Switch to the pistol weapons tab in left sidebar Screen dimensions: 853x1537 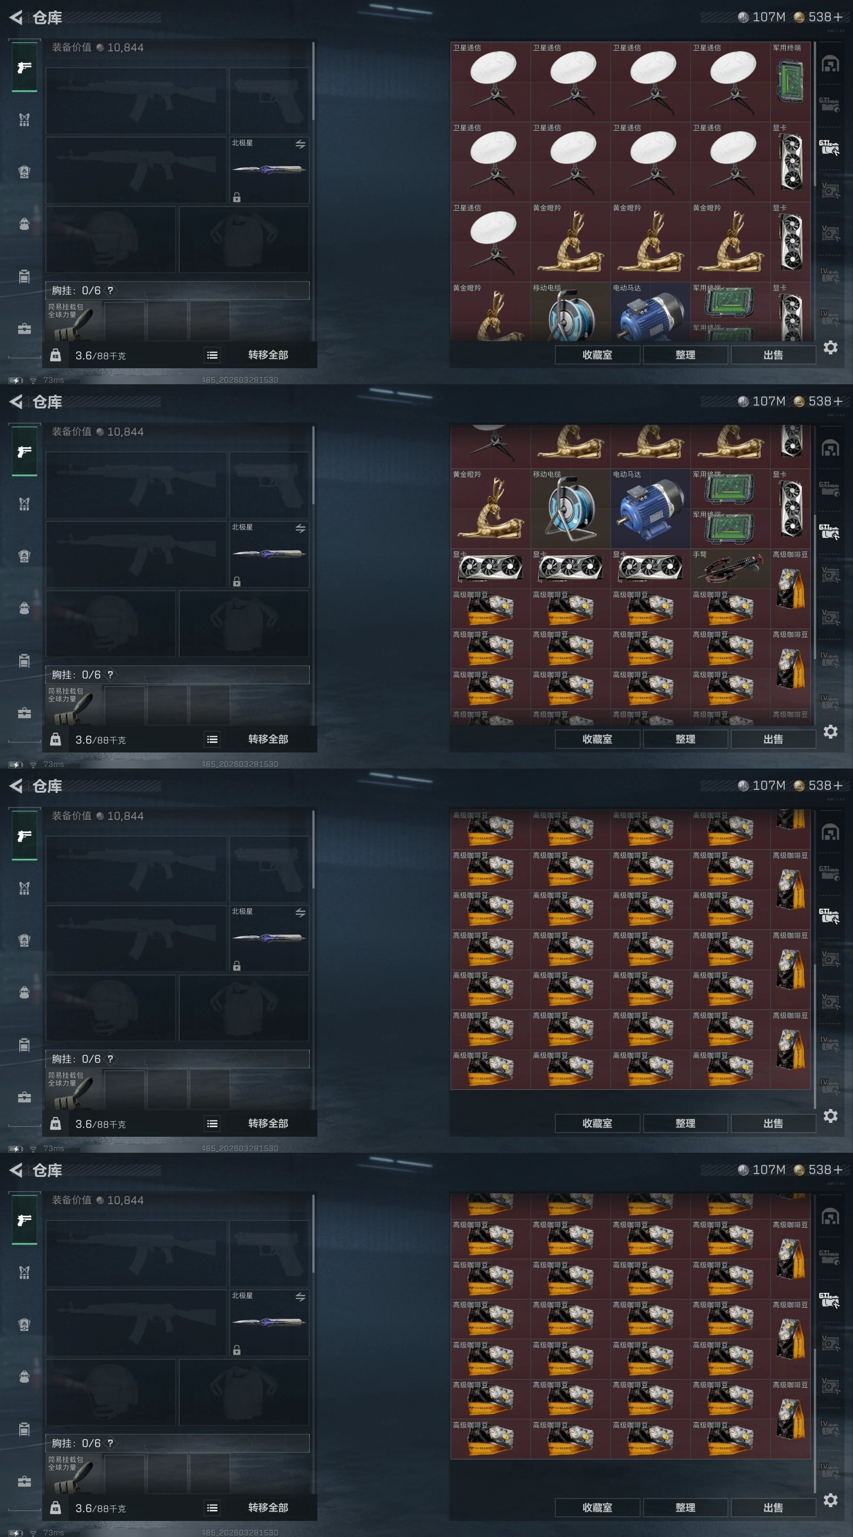[x=25, y=67]
